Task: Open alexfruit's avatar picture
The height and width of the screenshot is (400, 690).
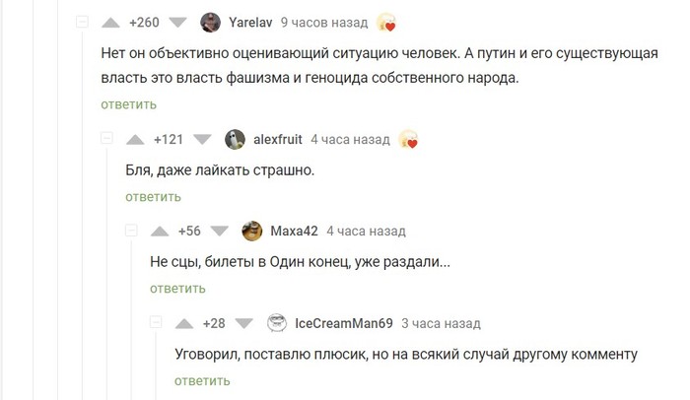Action: coord(236,139)
